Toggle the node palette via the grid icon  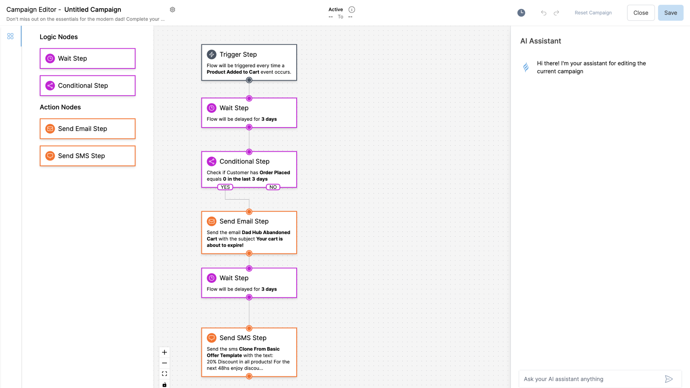(x=10, y=36)
